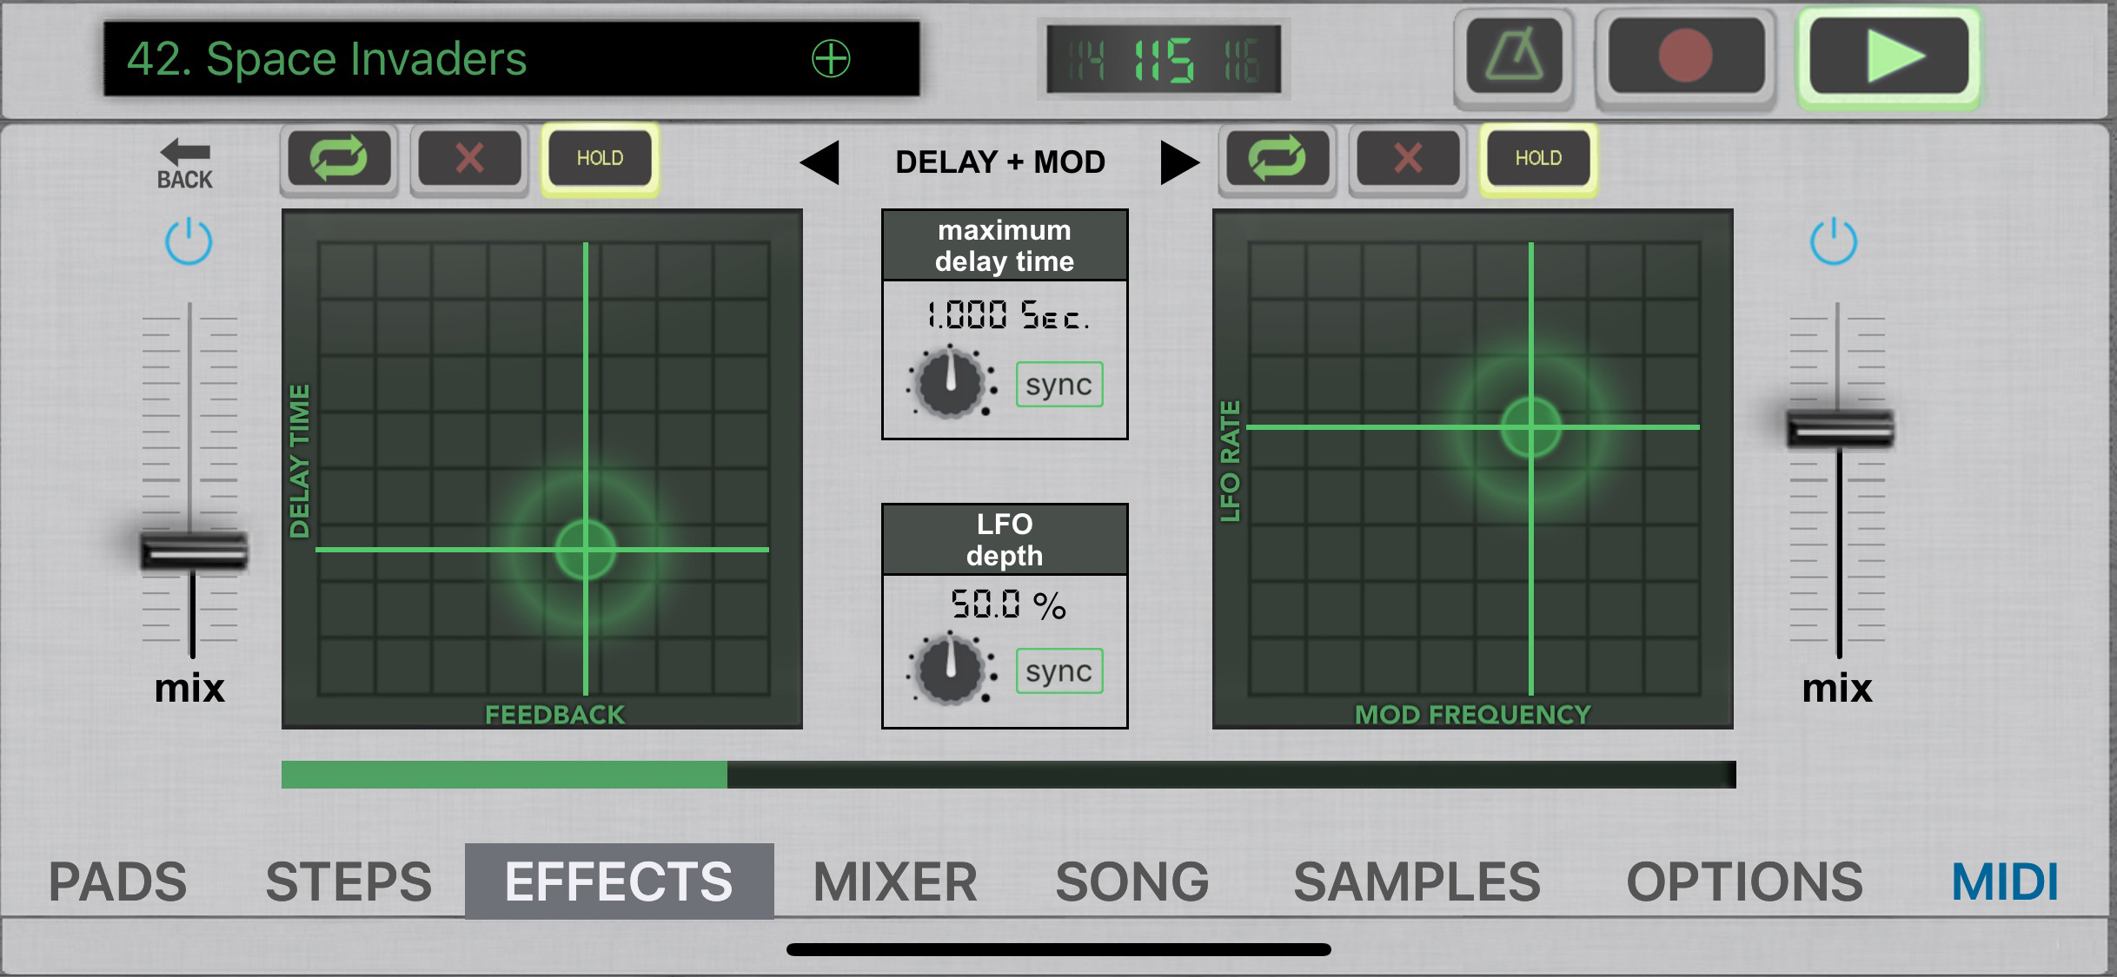Click the MOD FREQUENCY axis label
Image resolution: width=2117 pixels, height=977 pixels.
click(1473, 715)
